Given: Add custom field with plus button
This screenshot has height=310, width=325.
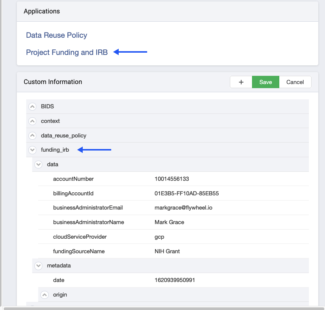Looking at the screenshot, I should (x=241, y=82).
